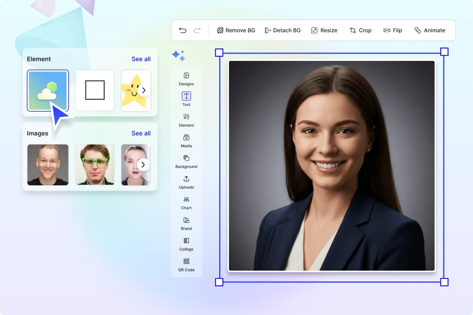Select the green glasses portrait thumbnail

click(x=95, y=165)
